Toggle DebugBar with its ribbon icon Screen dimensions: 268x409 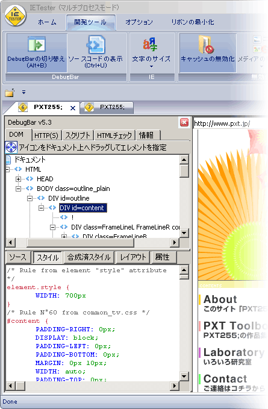tap(37, 44)
